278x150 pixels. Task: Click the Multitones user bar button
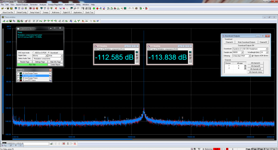56,12
